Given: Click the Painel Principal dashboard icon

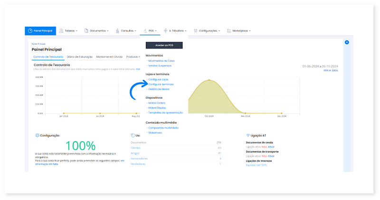Looking at the screenshot, I should 30,31.
